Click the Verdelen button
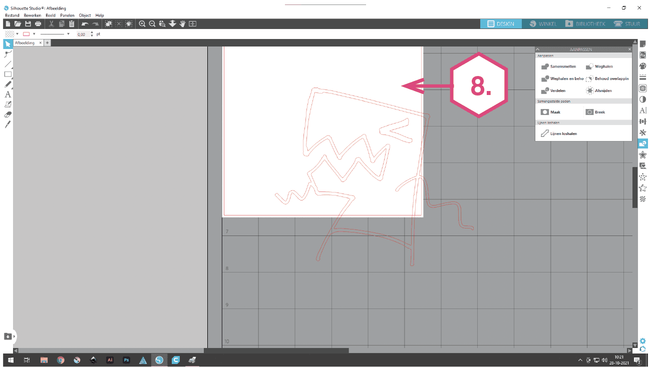This screenshot has height=368, width=649. pyautogui.click(x=553, y=90)
